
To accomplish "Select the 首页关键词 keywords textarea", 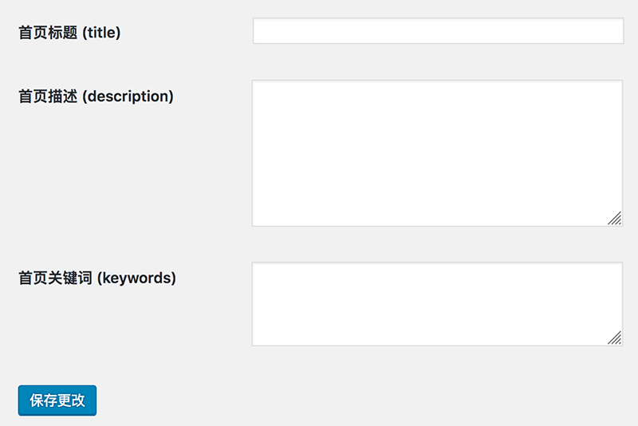I will tap(437, 304).
